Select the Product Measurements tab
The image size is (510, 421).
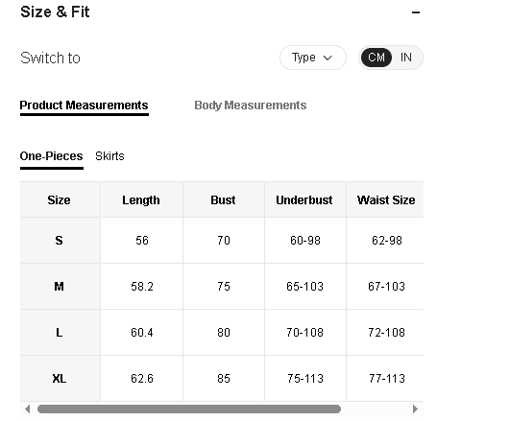click(x=84, y=105)
